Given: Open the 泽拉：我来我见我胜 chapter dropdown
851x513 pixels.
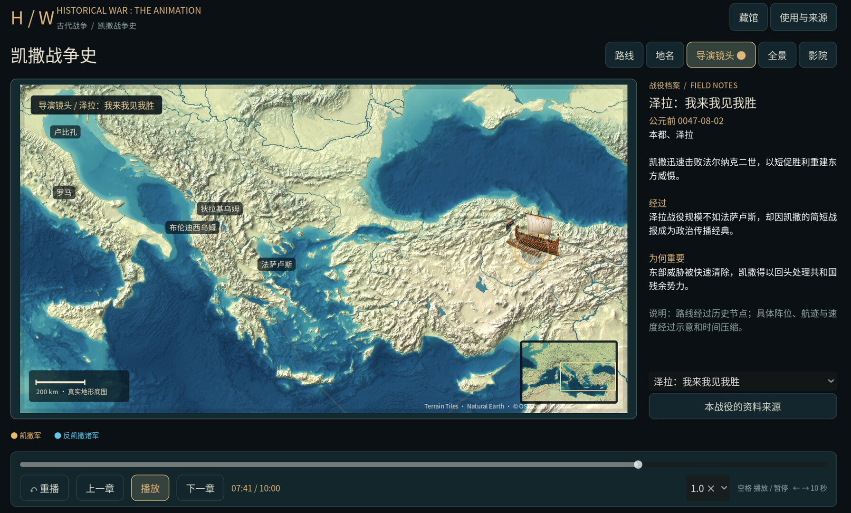Looking at the screenshot, I should [x=743, y=381].
